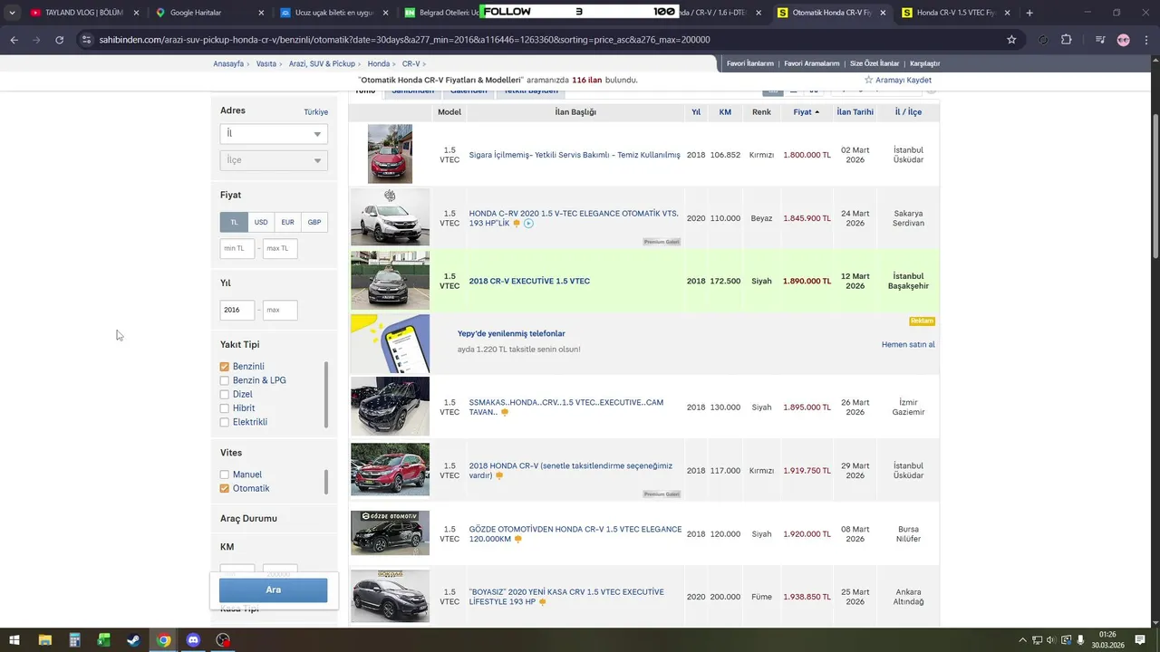The width and height of the screenshot is (1160, 652).
Task: Toggle the Benzin & LPG checkbox
Action: (x=225, y=380)
